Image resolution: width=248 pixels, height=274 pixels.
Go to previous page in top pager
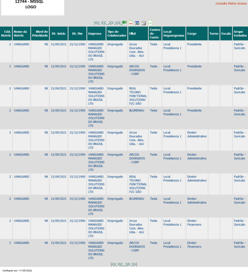point(104,23)
